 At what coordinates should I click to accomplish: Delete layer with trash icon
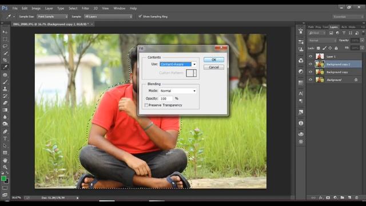coord(357,197)
